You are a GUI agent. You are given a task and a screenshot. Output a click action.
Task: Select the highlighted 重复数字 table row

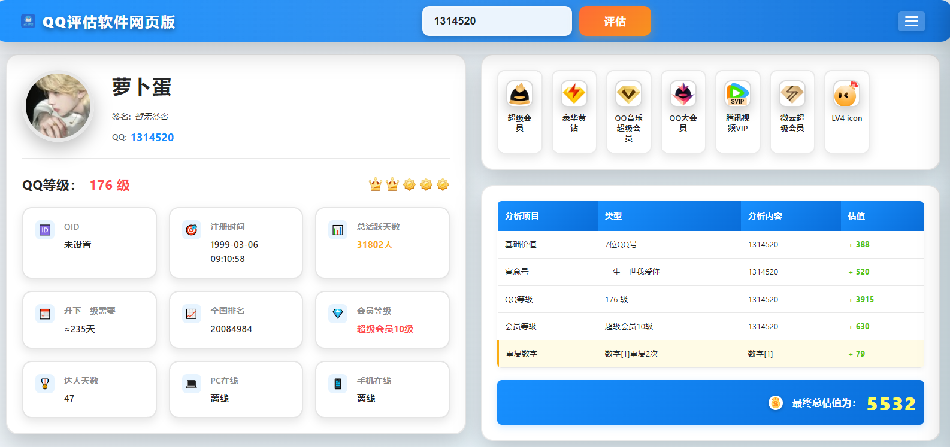point(710,354)
